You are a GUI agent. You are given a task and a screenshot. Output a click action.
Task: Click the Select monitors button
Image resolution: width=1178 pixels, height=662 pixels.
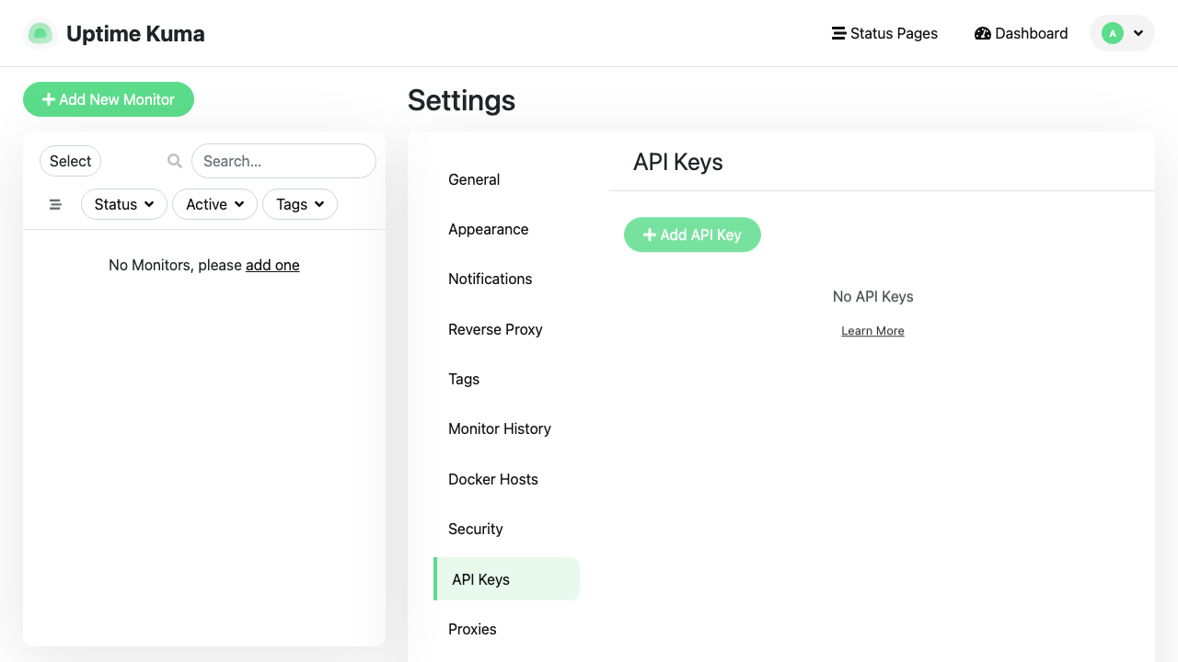[x=70, y=161]
